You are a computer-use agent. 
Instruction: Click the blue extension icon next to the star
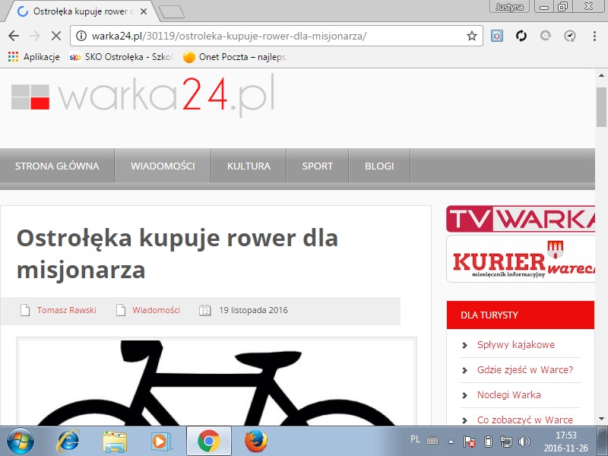497,36
